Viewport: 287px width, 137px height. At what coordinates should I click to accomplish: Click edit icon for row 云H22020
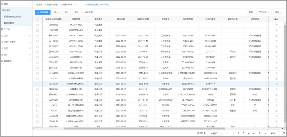click(276, 25)
